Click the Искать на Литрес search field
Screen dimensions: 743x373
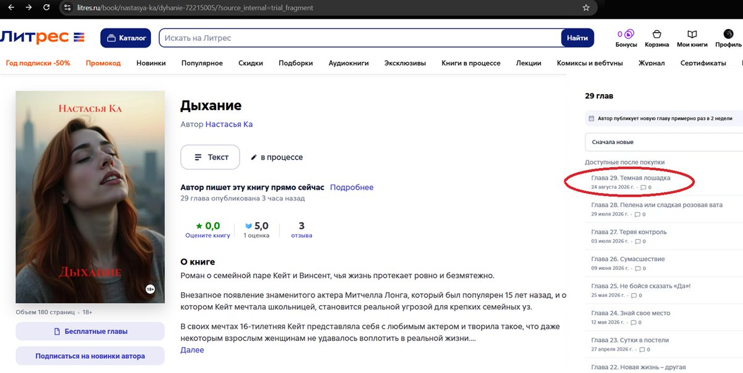360,38
